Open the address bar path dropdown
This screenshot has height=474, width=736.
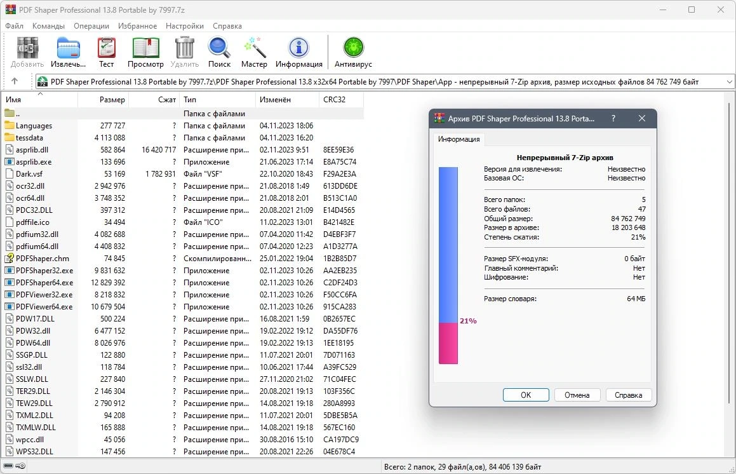click(x=729, y=82)
